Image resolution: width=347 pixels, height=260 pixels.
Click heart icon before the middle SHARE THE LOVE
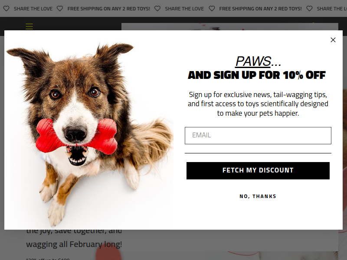tap(157, 9)
